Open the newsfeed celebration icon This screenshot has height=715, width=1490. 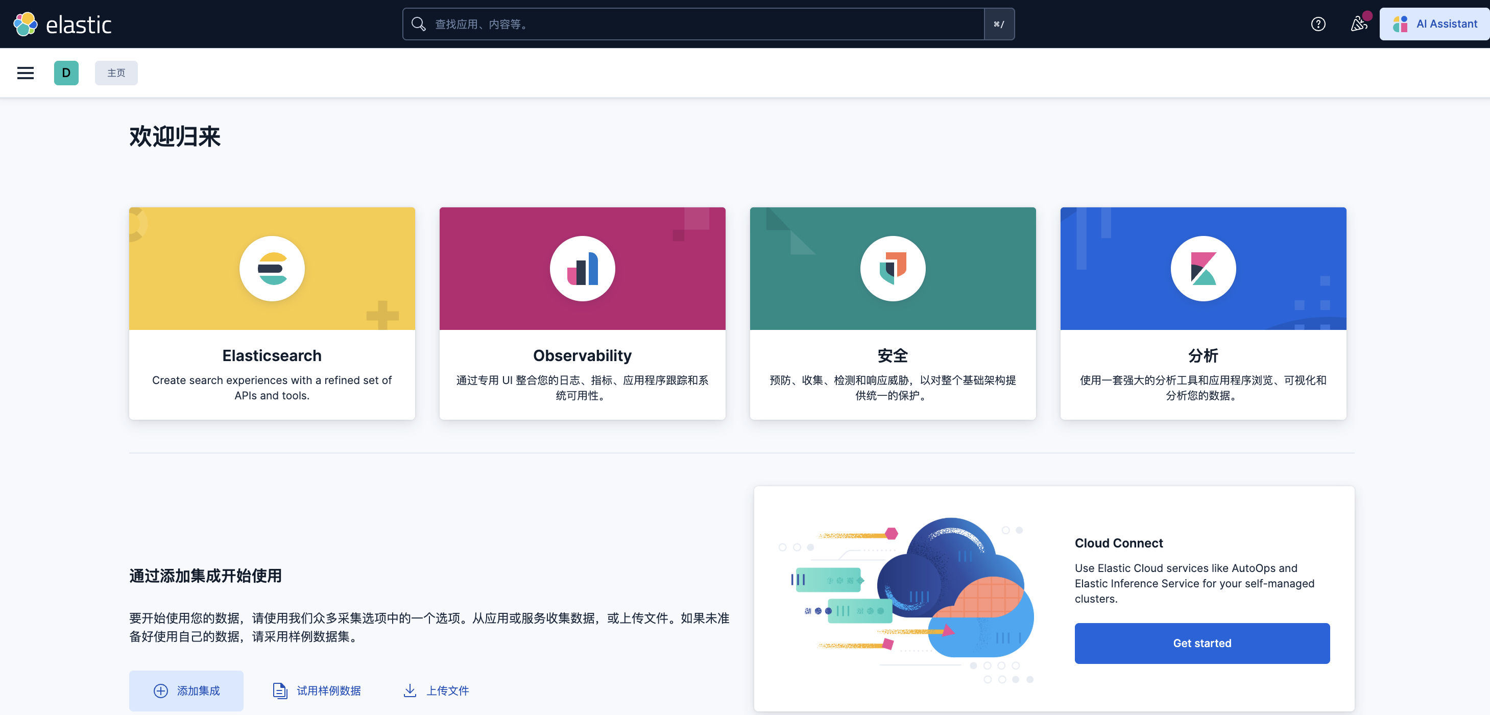click(1359, 25)
